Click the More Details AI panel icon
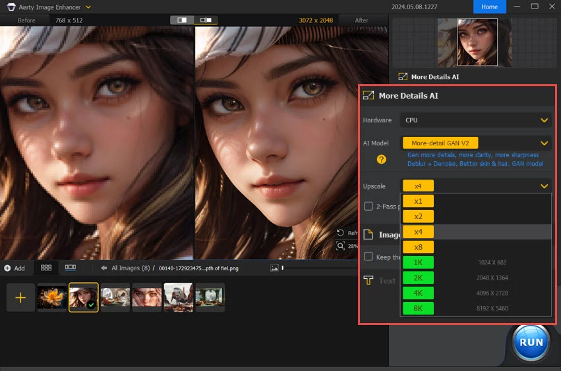Screen dimensions: 561x371 tap(368, 95)
